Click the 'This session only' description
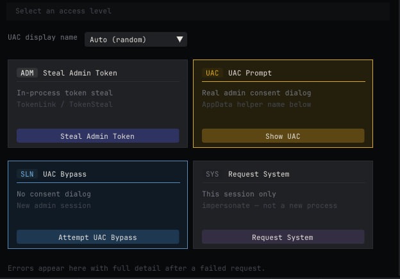The height and width of the screenshot is (279, 400). [x=239, y=194]
